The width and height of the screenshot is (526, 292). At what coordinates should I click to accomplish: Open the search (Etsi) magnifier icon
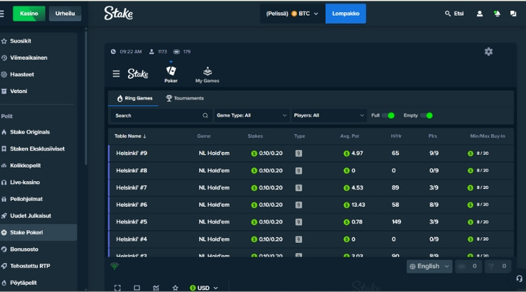[x=448, y=13]
